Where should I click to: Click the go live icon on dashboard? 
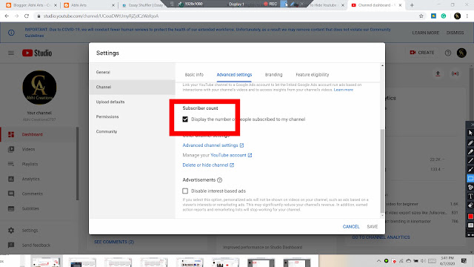tap(455, 74)
